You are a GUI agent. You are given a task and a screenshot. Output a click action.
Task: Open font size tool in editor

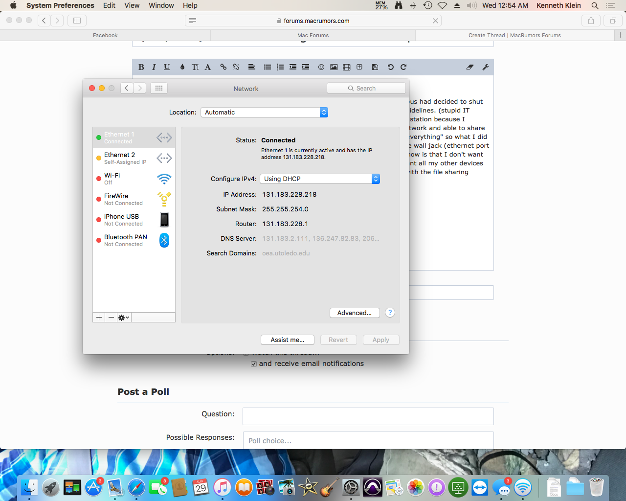coord(195,67)
